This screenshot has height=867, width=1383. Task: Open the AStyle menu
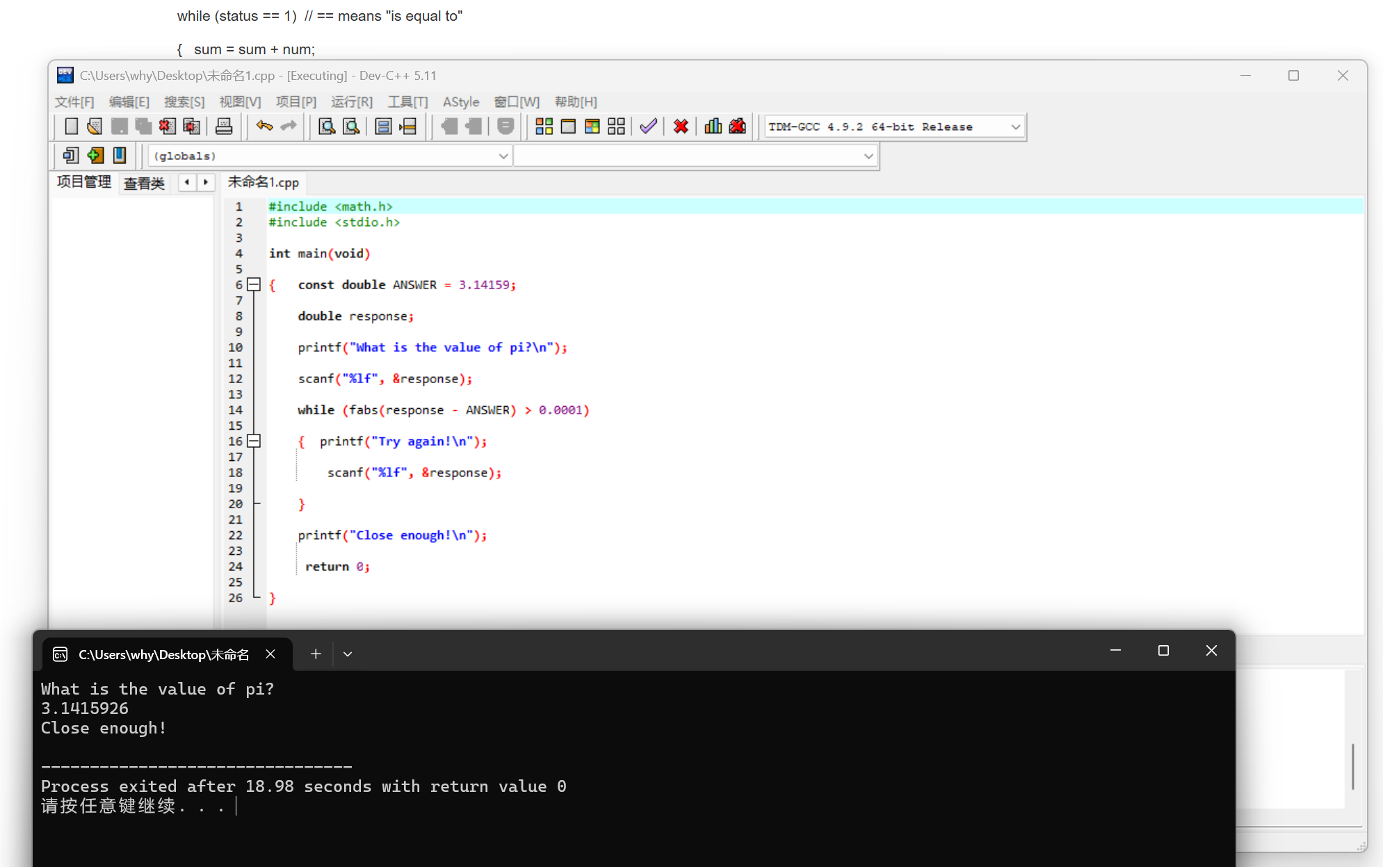460,102
